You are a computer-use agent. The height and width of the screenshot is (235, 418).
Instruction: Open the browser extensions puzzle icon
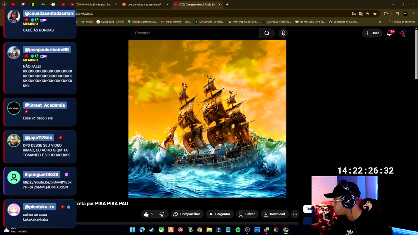386,14
